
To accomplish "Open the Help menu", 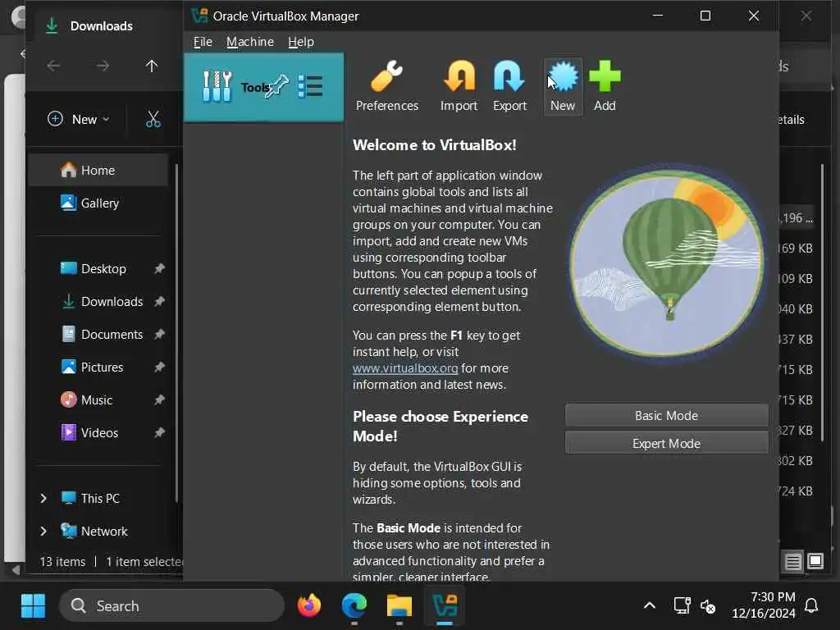I will tap(300, 42).
